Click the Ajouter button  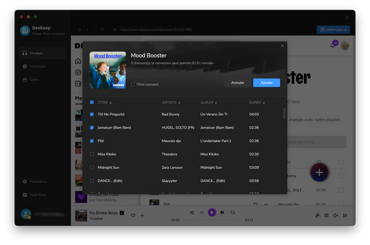click(266, 83)
